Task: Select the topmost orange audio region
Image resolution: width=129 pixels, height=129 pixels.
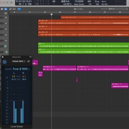Action: click(x=95, y=17)
